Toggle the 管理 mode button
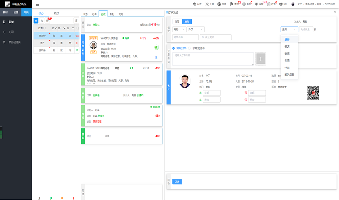The width and height of the screenshot is (339, 200). tap(177, 21)
